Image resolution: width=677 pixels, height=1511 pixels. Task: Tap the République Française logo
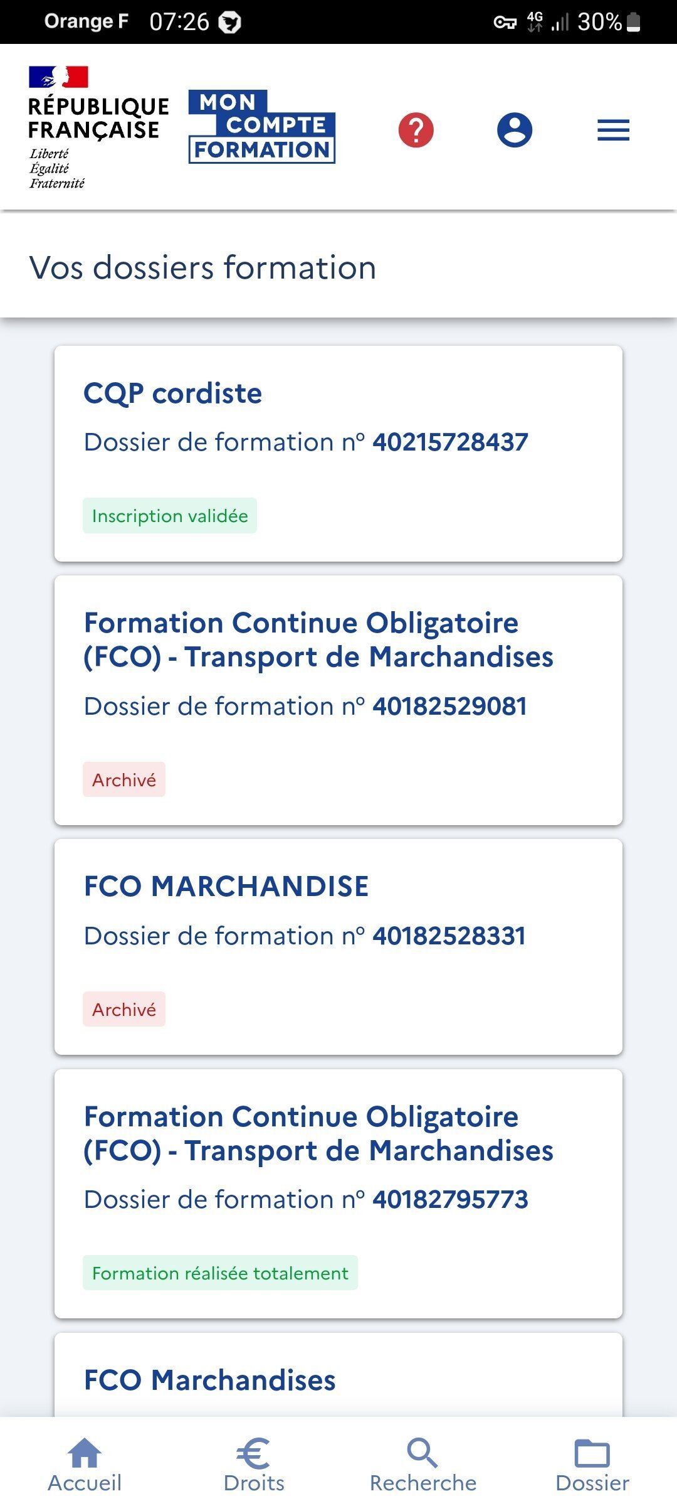click(x=98, y=127)
